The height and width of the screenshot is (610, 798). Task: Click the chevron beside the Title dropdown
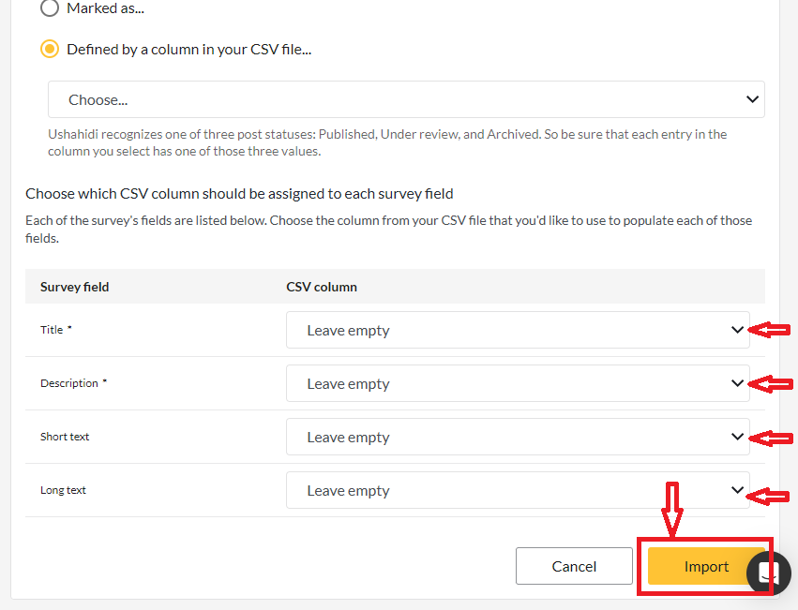point(735,330)
